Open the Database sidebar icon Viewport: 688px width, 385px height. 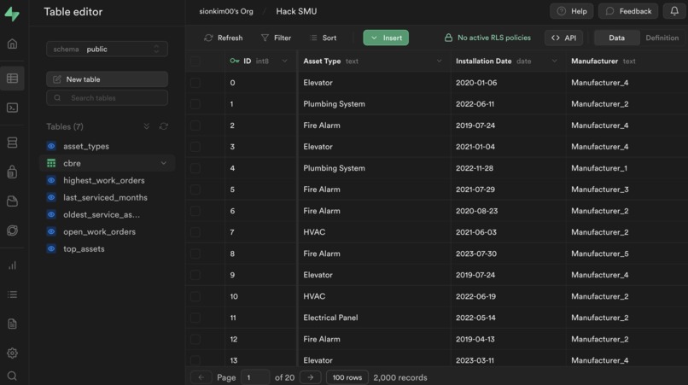coord(12,143)
